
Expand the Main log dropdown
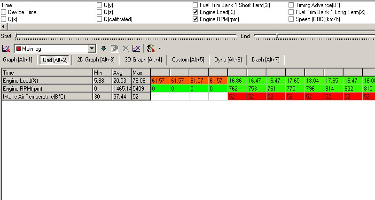tap(92, 49)
